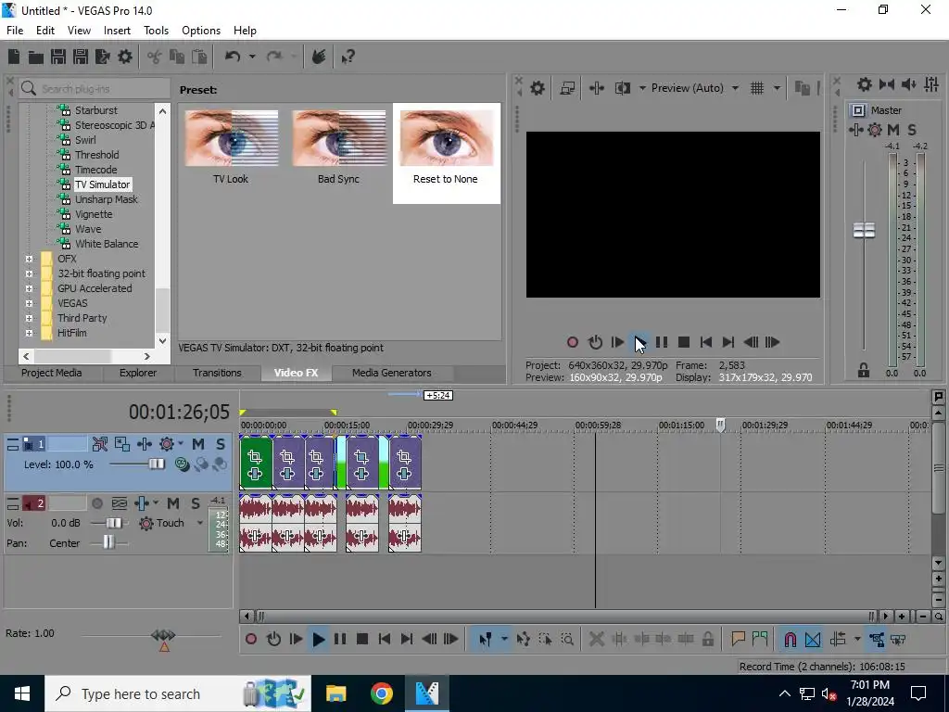Open the Options menu
The height and width of the screenshot is (712, 949).
tap(201, 31)
